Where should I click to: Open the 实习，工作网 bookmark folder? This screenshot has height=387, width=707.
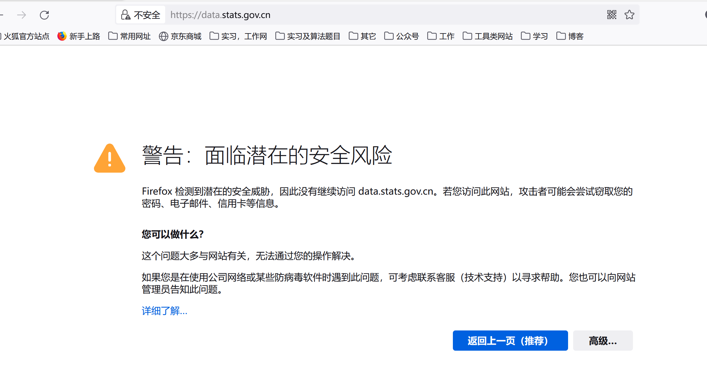click(238, 36)
